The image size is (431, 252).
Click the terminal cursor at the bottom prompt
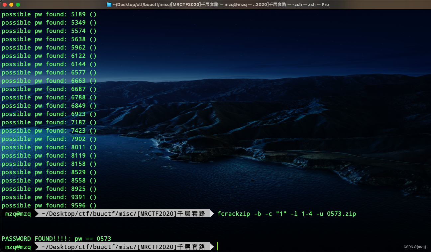pos(218,247)
